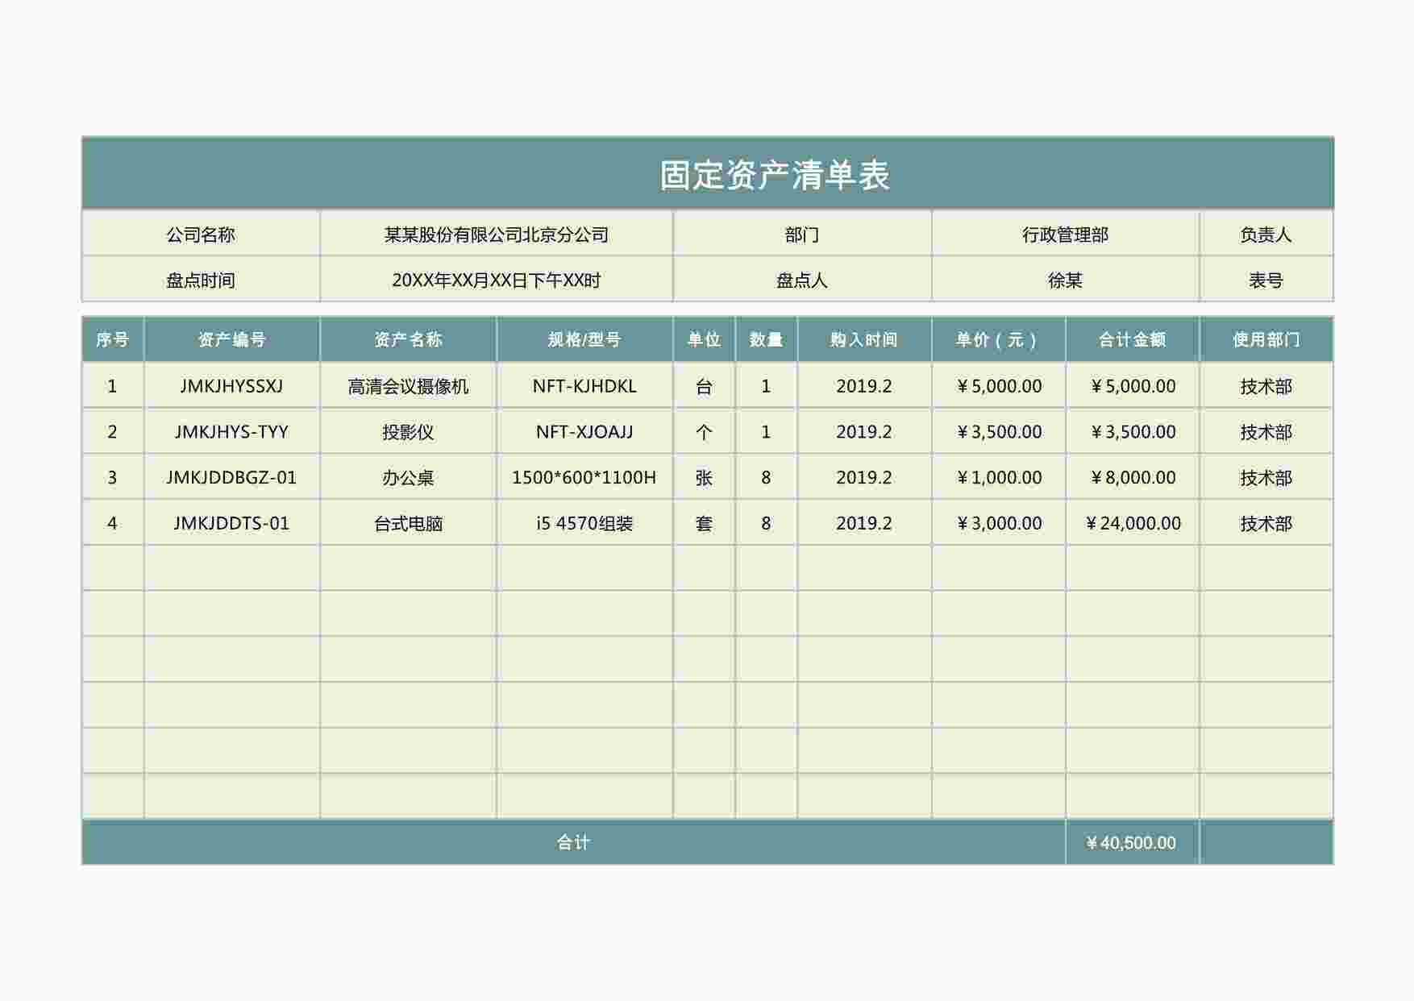1414x1001 pixels.
Task: Click the unit cell 个
Action: pyautogui.click(x=704, y=431)
